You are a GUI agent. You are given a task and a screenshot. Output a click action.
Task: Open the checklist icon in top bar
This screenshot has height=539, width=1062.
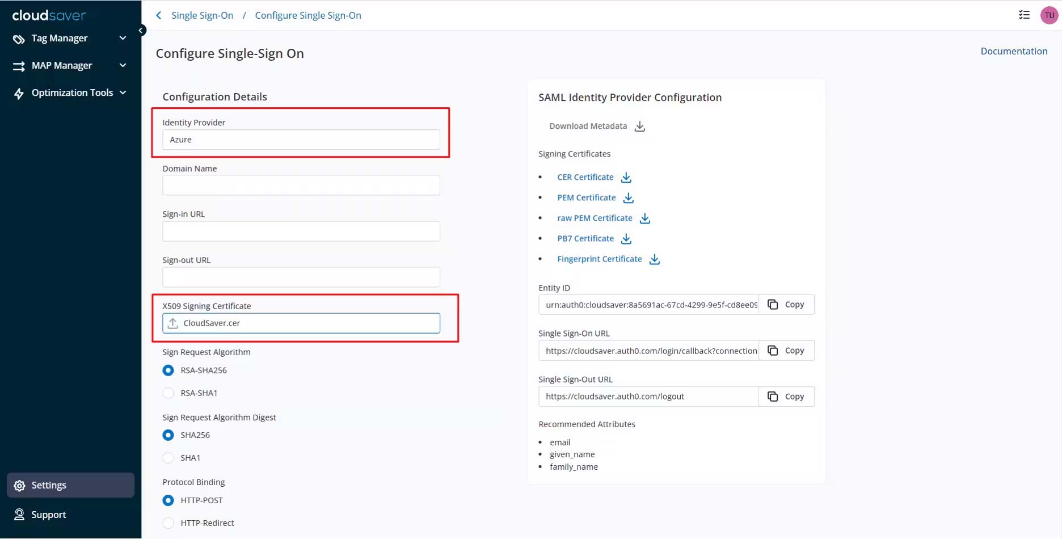1024,15
